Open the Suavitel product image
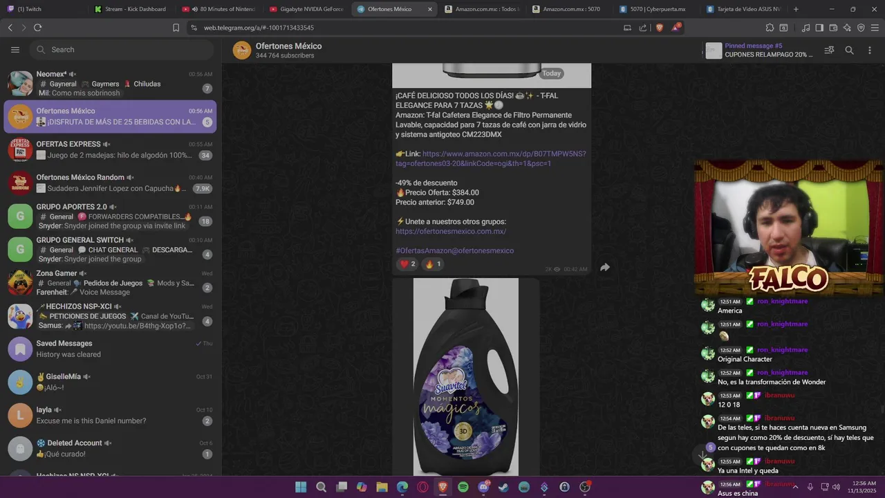This screenshot has width=885, height=498. [465, 377]
